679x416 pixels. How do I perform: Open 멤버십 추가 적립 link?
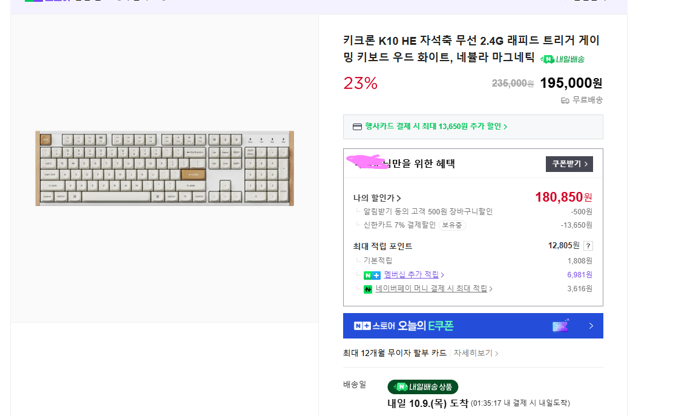(x=414, y=275)
